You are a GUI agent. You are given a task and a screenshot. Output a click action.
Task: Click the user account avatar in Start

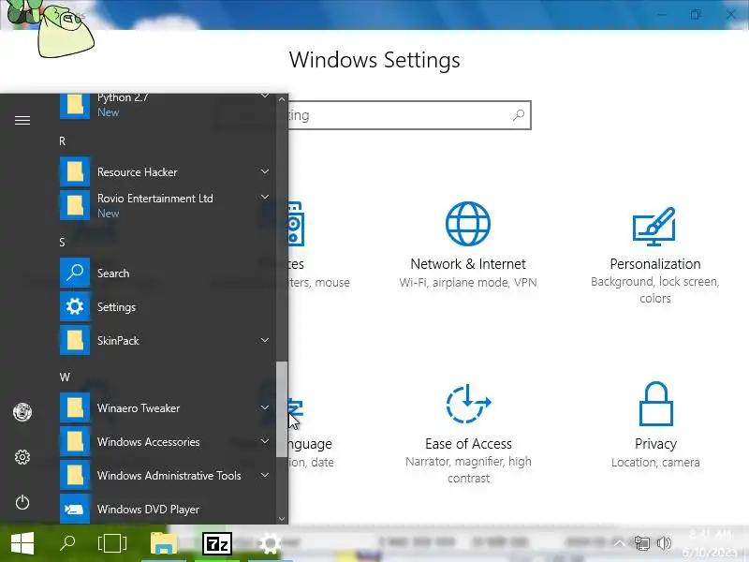(x=22, y=411)
